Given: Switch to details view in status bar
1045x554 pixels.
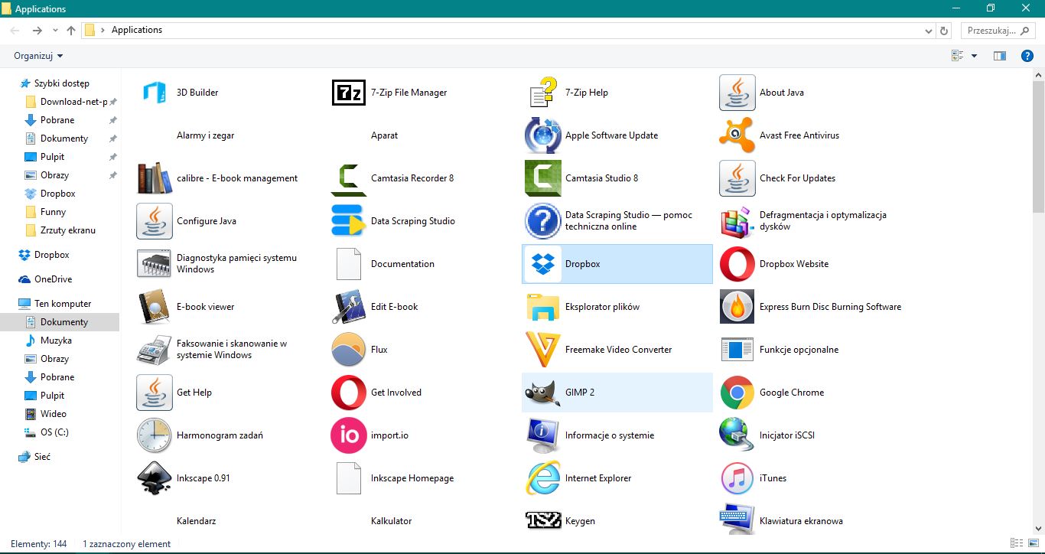Looking at the screenshot, I should coord(1015,543).
